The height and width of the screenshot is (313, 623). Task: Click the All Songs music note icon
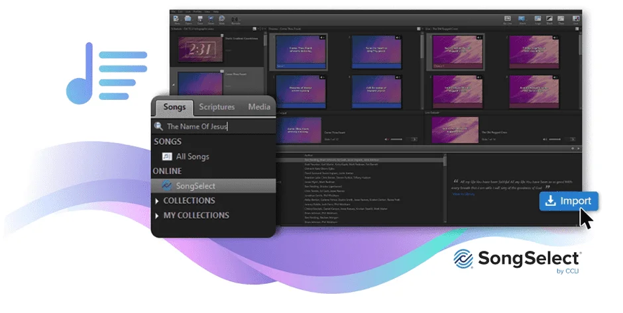(167, 156)
